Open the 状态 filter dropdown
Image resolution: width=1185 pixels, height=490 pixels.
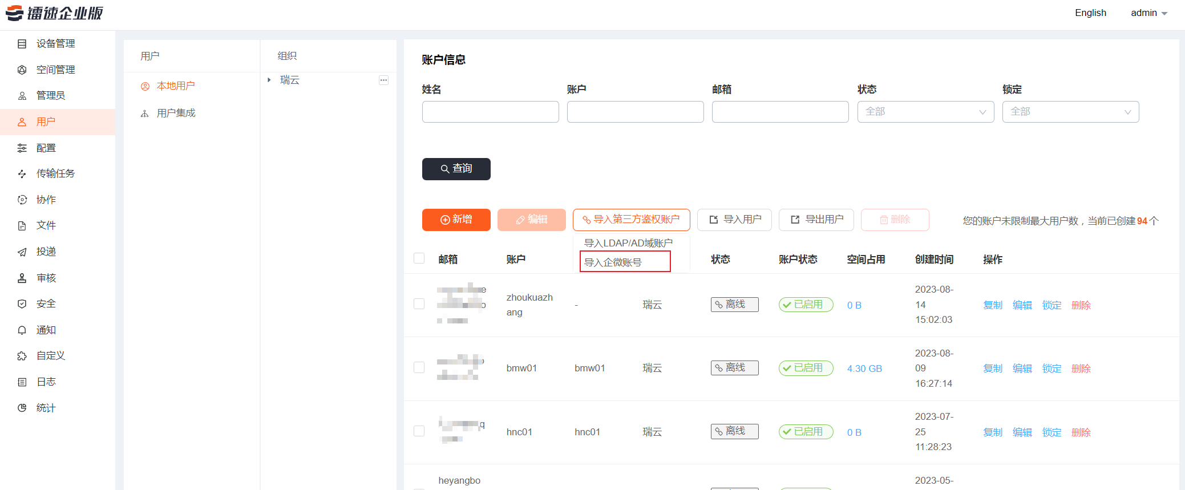click(x=925, y=112)
